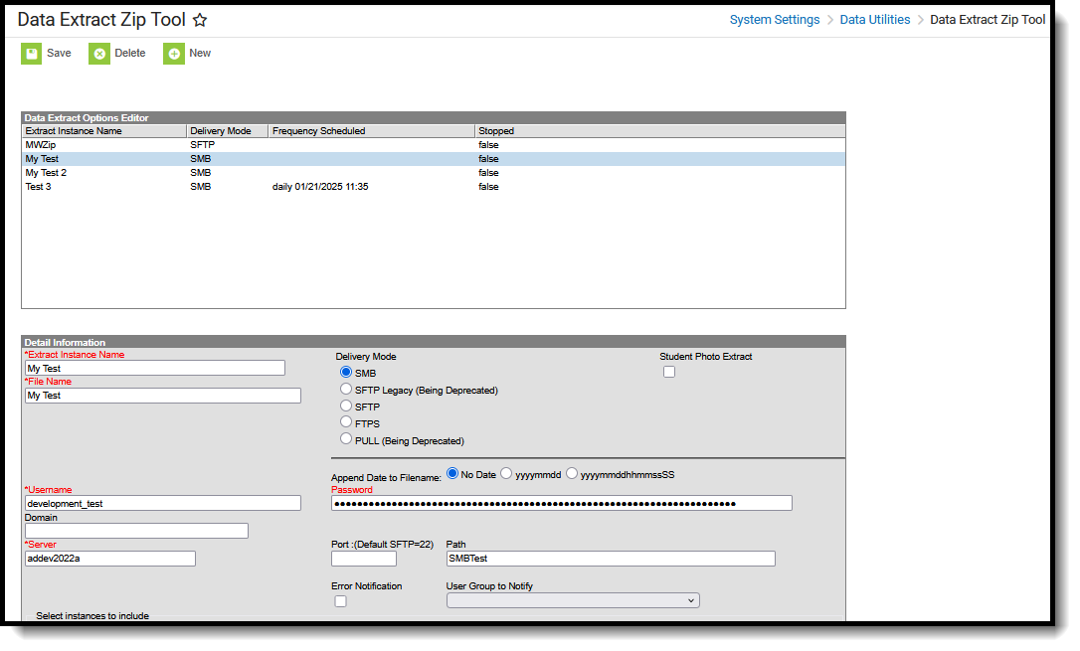Select the My Test 2 extract row
1080x651 pixels.
click(x=434, y=173)
